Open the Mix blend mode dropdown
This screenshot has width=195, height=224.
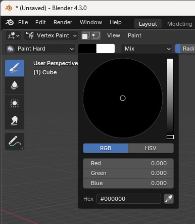click(x=147, y=49)
